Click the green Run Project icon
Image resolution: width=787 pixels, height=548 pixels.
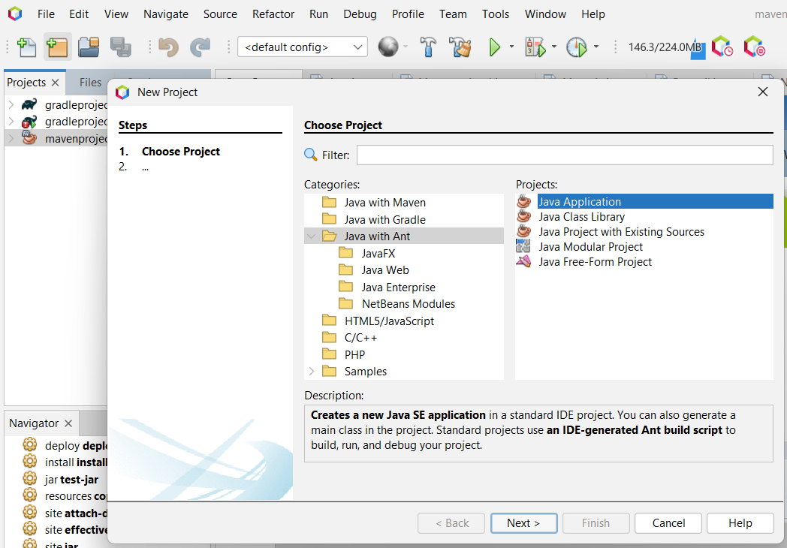coord(495,47)
